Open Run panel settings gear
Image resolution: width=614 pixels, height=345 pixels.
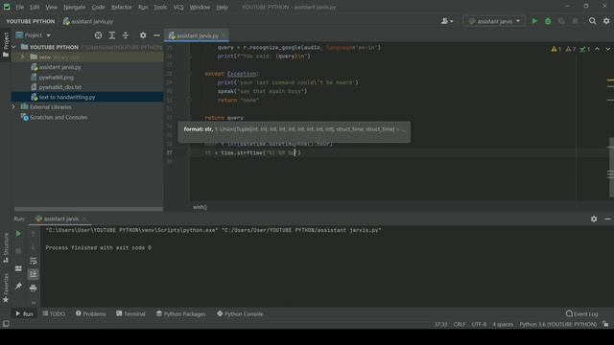(x=594, y=219)
